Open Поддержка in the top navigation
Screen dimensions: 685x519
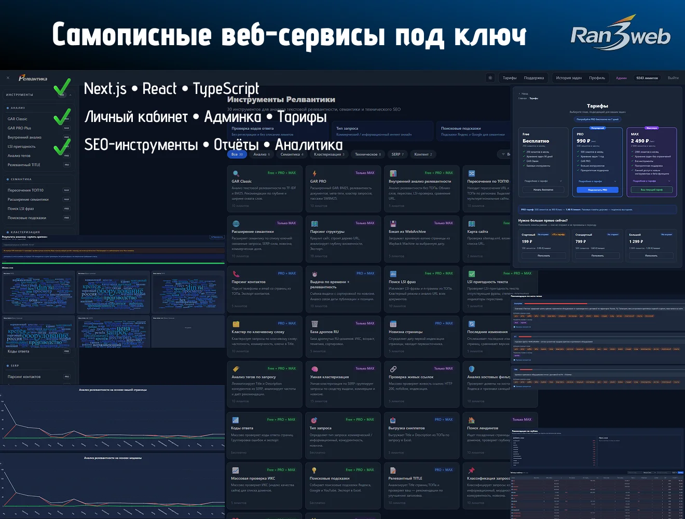tap(534, 78)
